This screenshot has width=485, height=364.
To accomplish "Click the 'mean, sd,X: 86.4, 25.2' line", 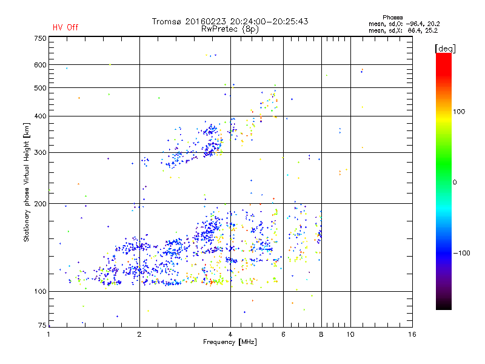I will (x=403, y=30).
